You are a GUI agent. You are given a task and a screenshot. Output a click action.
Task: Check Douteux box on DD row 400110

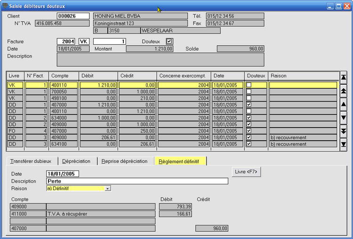coord(249,111)
